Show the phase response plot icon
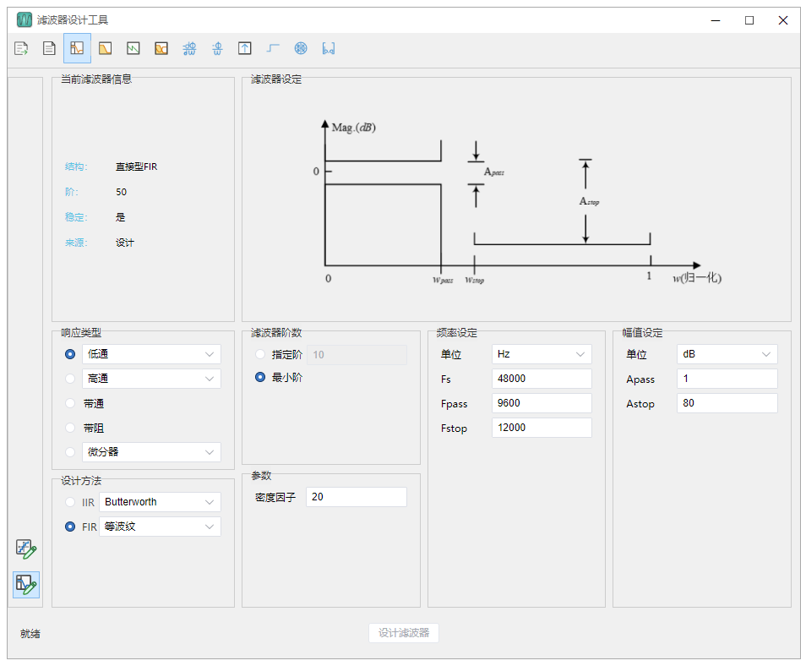Viewport: 806px width, 666px height. point(133,48)
